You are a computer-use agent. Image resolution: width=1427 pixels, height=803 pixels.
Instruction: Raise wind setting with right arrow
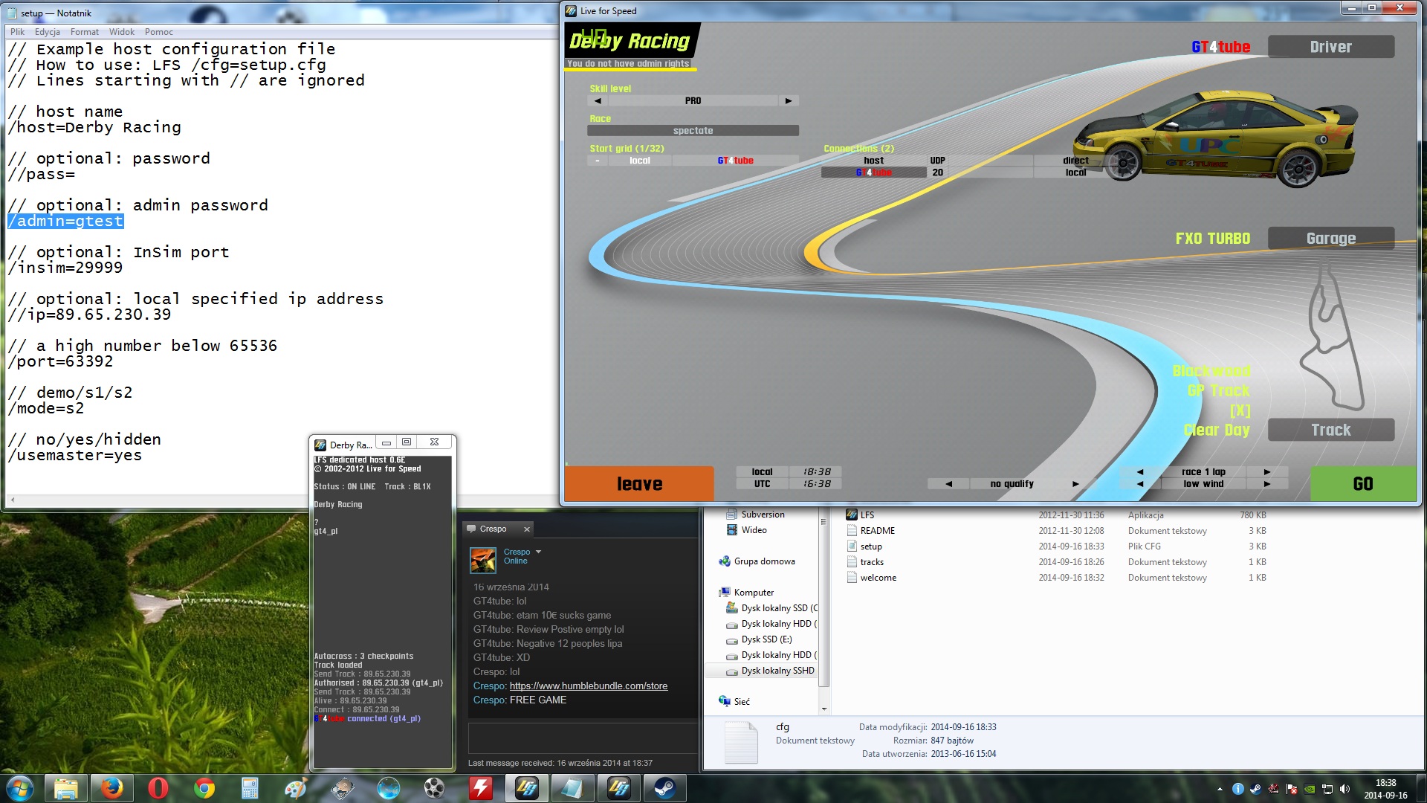1267,484
